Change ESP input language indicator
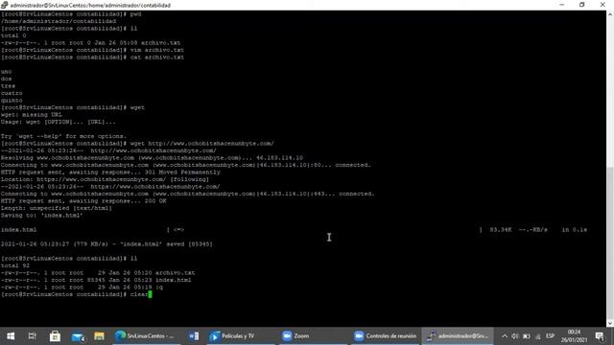Screen dimensions: 614x345 [x=550, y=336]
